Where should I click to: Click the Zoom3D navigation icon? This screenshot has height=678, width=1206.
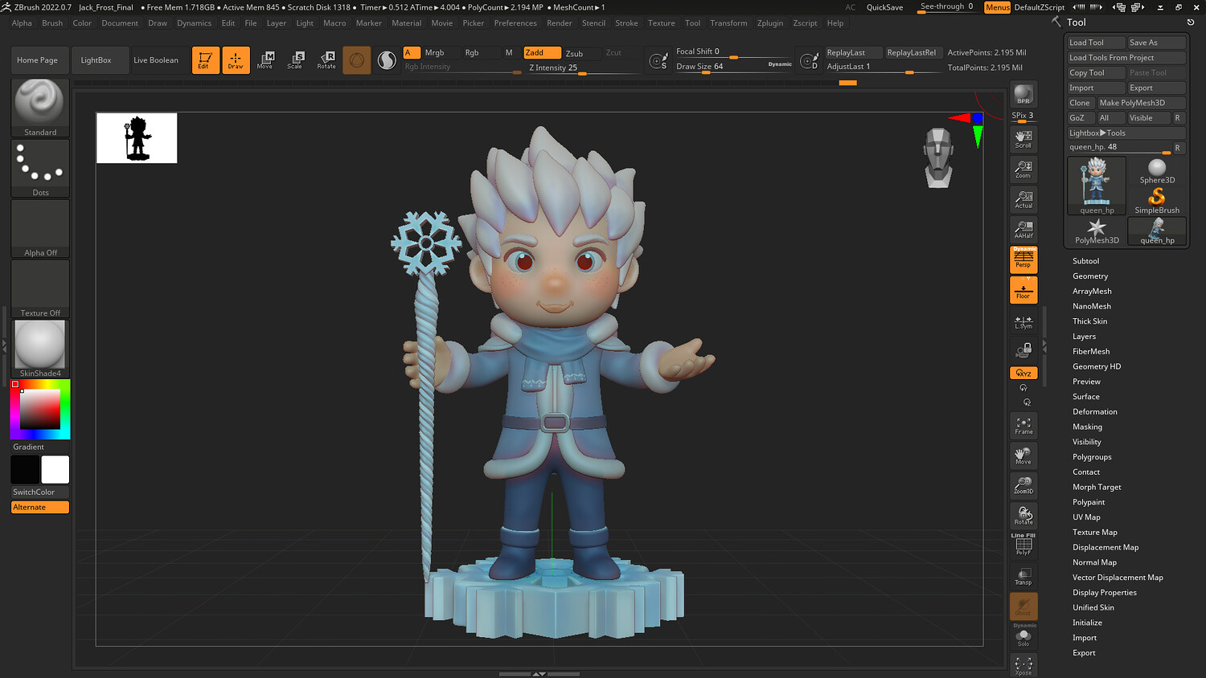tap(1023, 486)
